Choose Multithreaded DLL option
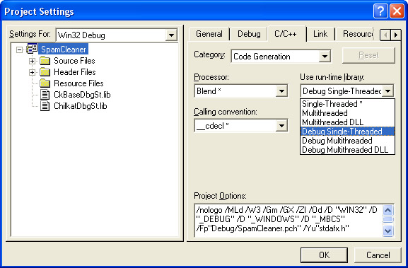Screen dimensions: 408x268 [347, 122]
